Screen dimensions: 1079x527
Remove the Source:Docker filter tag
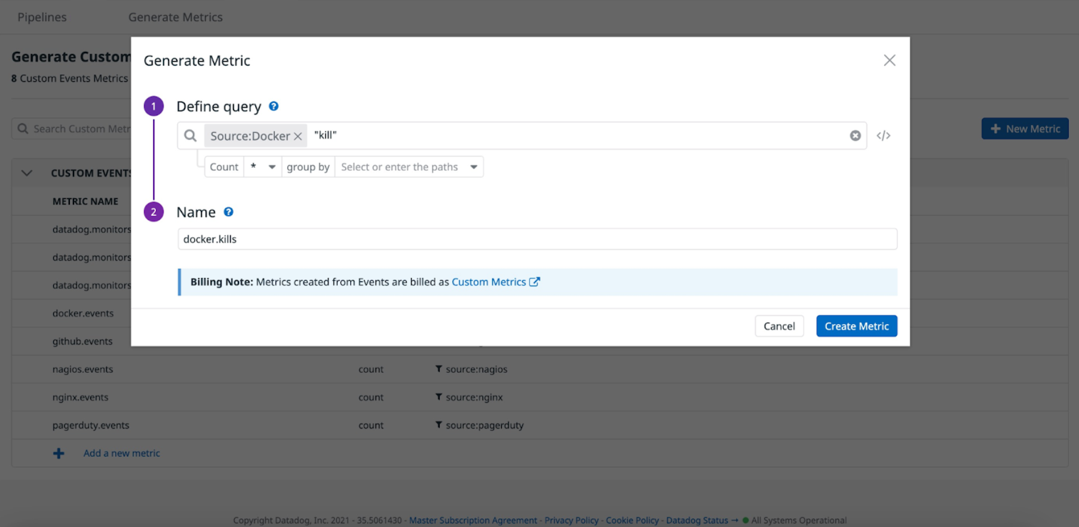coord(298,136)
